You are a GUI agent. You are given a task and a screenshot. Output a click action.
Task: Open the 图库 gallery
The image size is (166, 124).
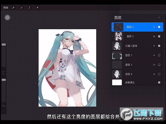6,8
